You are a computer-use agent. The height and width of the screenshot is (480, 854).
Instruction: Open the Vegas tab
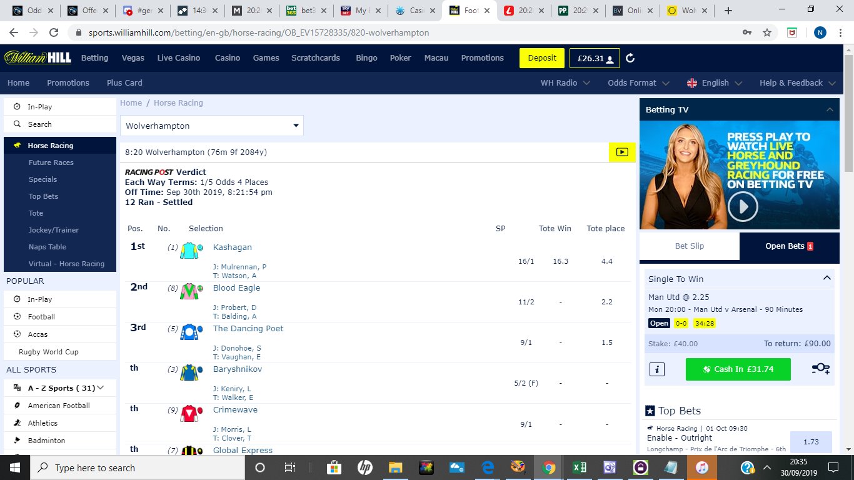tap(133, 57)
